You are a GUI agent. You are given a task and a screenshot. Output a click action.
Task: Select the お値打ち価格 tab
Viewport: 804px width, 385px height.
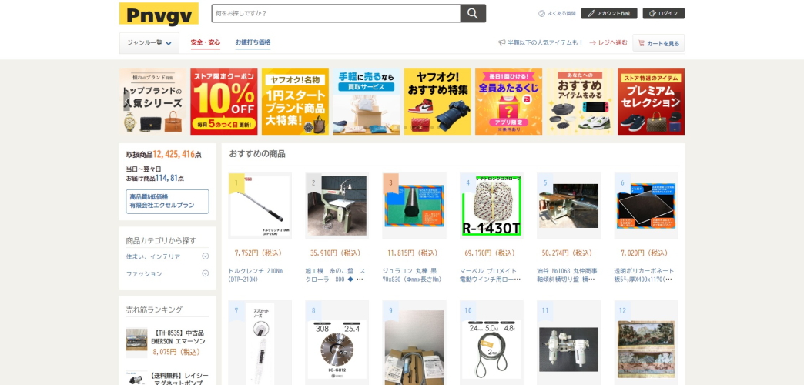[x=253, y=42]
